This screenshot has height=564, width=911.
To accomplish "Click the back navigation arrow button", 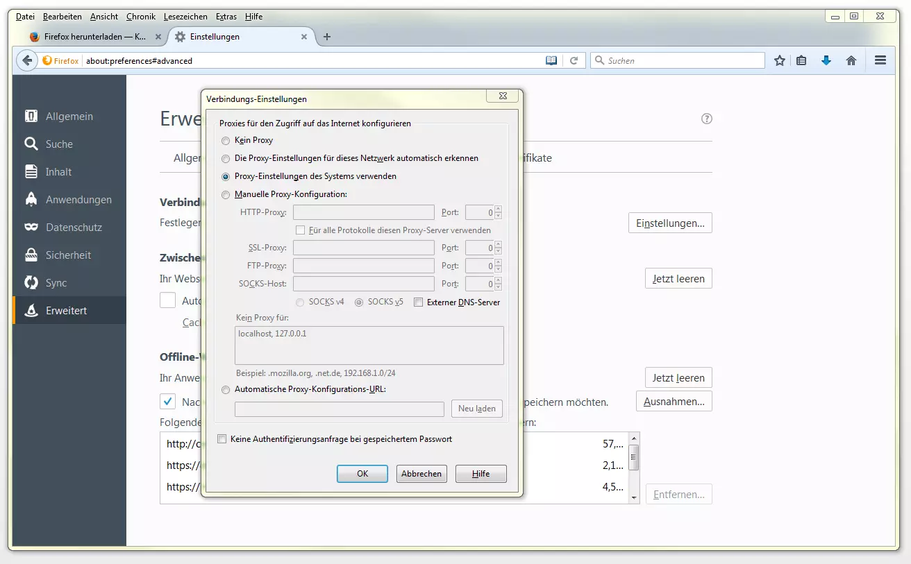I will point(27,60).
